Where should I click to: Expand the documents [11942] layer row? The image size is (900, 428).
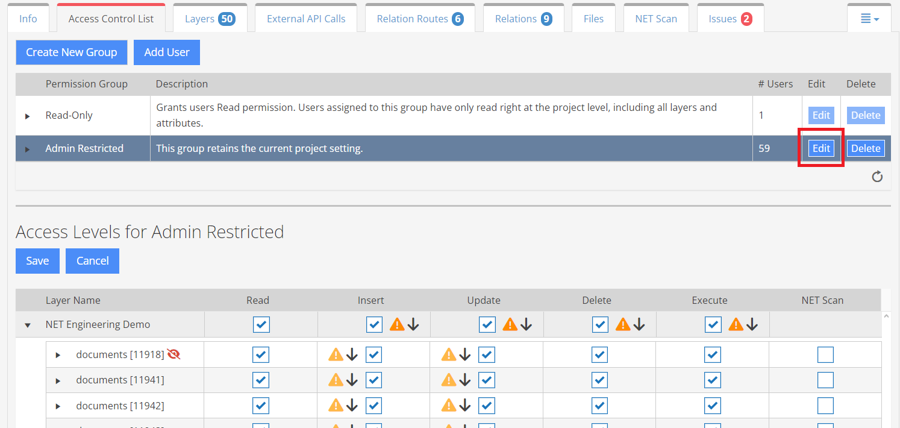58,406
